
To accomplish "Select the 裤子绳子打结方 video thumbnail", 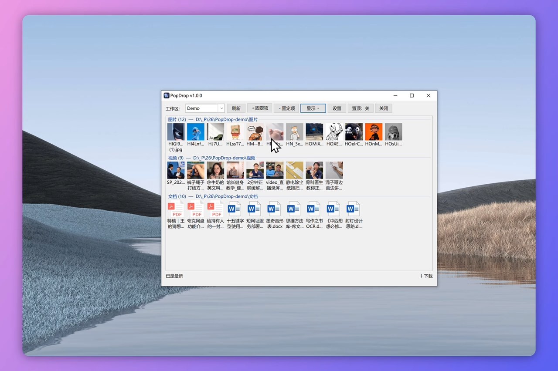I will 196,170.
